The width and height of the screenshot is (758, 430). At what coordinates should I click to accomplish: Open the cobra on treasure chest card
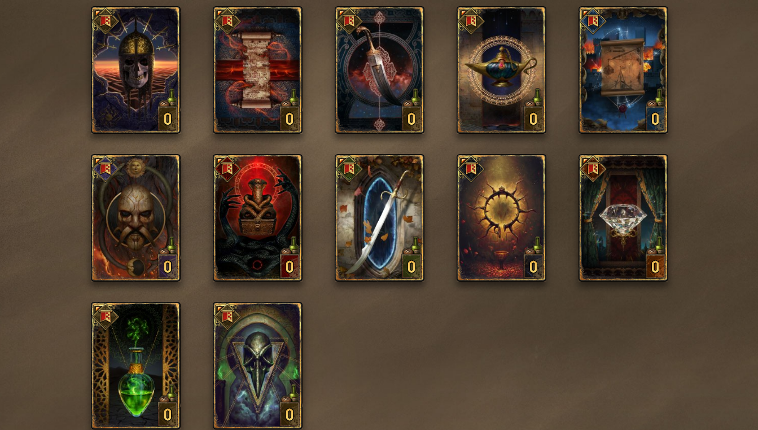(x=257, y=218)
